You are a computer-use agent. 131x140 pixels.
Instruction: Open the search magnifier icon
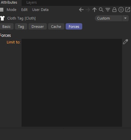101,10
